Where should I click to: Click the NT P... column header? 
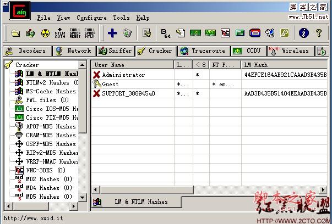pos(225,65)
